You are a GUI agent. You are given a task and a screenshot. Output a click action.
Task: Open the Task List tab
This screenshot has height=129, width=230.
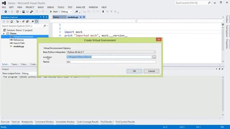pos(15,122)
